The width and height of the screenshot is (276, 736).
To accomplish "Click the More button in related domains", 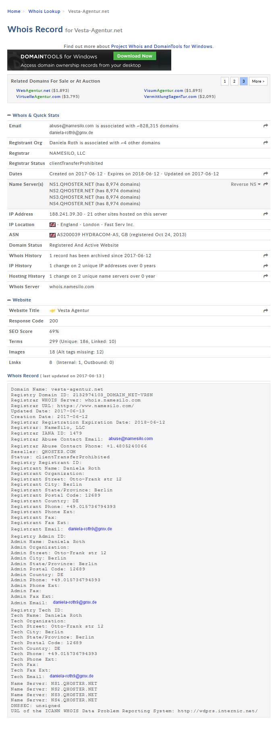I will click(258, 81).
